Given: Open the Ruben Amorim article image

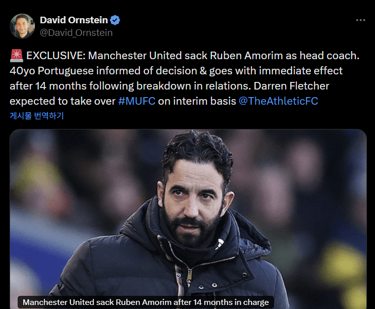Looking at the screenshot, I should tap(188, 219).
